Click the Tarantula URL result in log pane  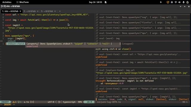[x=141, y=73]
